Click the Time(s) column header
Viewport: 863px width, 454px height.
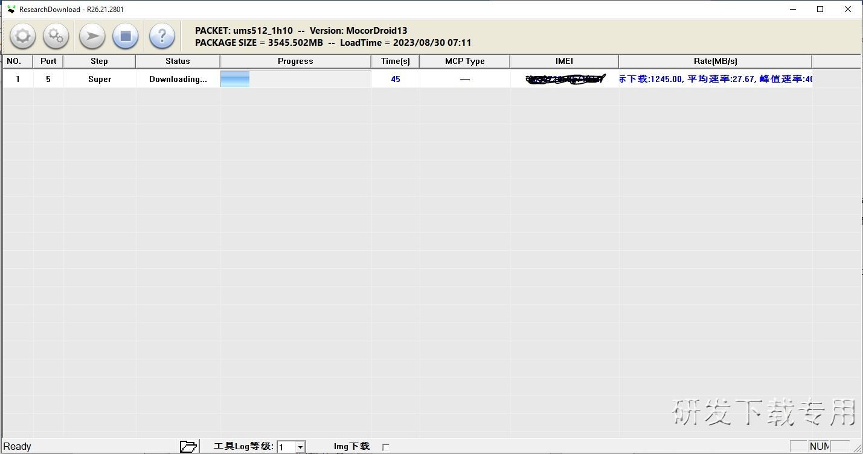395,61
